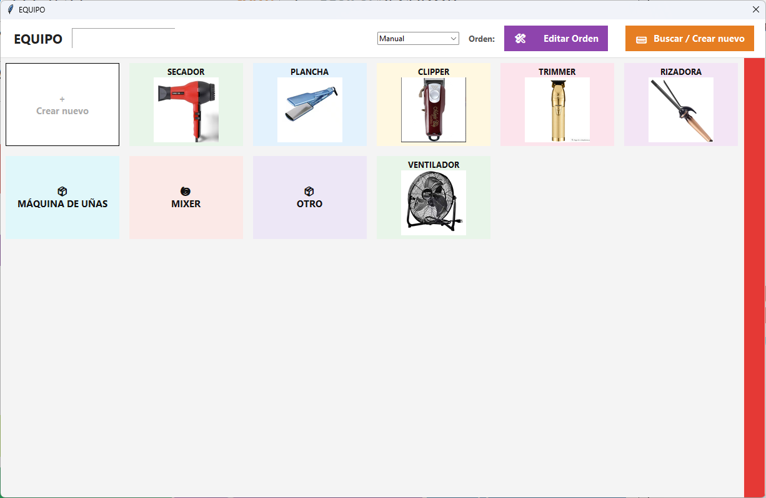Click the tools icon on Editar Orden
The width and height of the screenshot is (766, 498).
520,39
